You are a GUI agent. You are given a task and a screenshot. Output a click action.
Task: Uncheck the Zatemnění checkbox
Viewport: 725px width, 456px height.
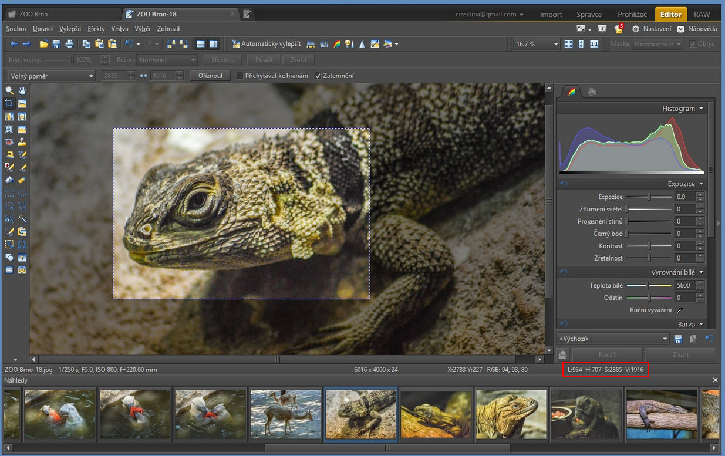pyautogui.click(x=318, y=76)
